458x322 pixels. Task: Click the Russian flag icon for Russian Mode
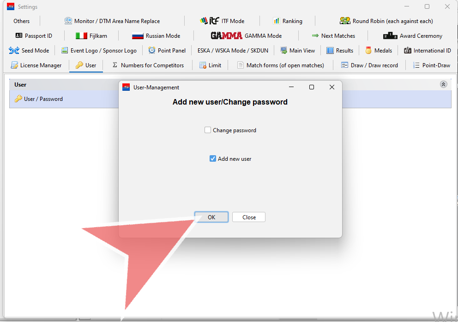click(x=137, y=36)
